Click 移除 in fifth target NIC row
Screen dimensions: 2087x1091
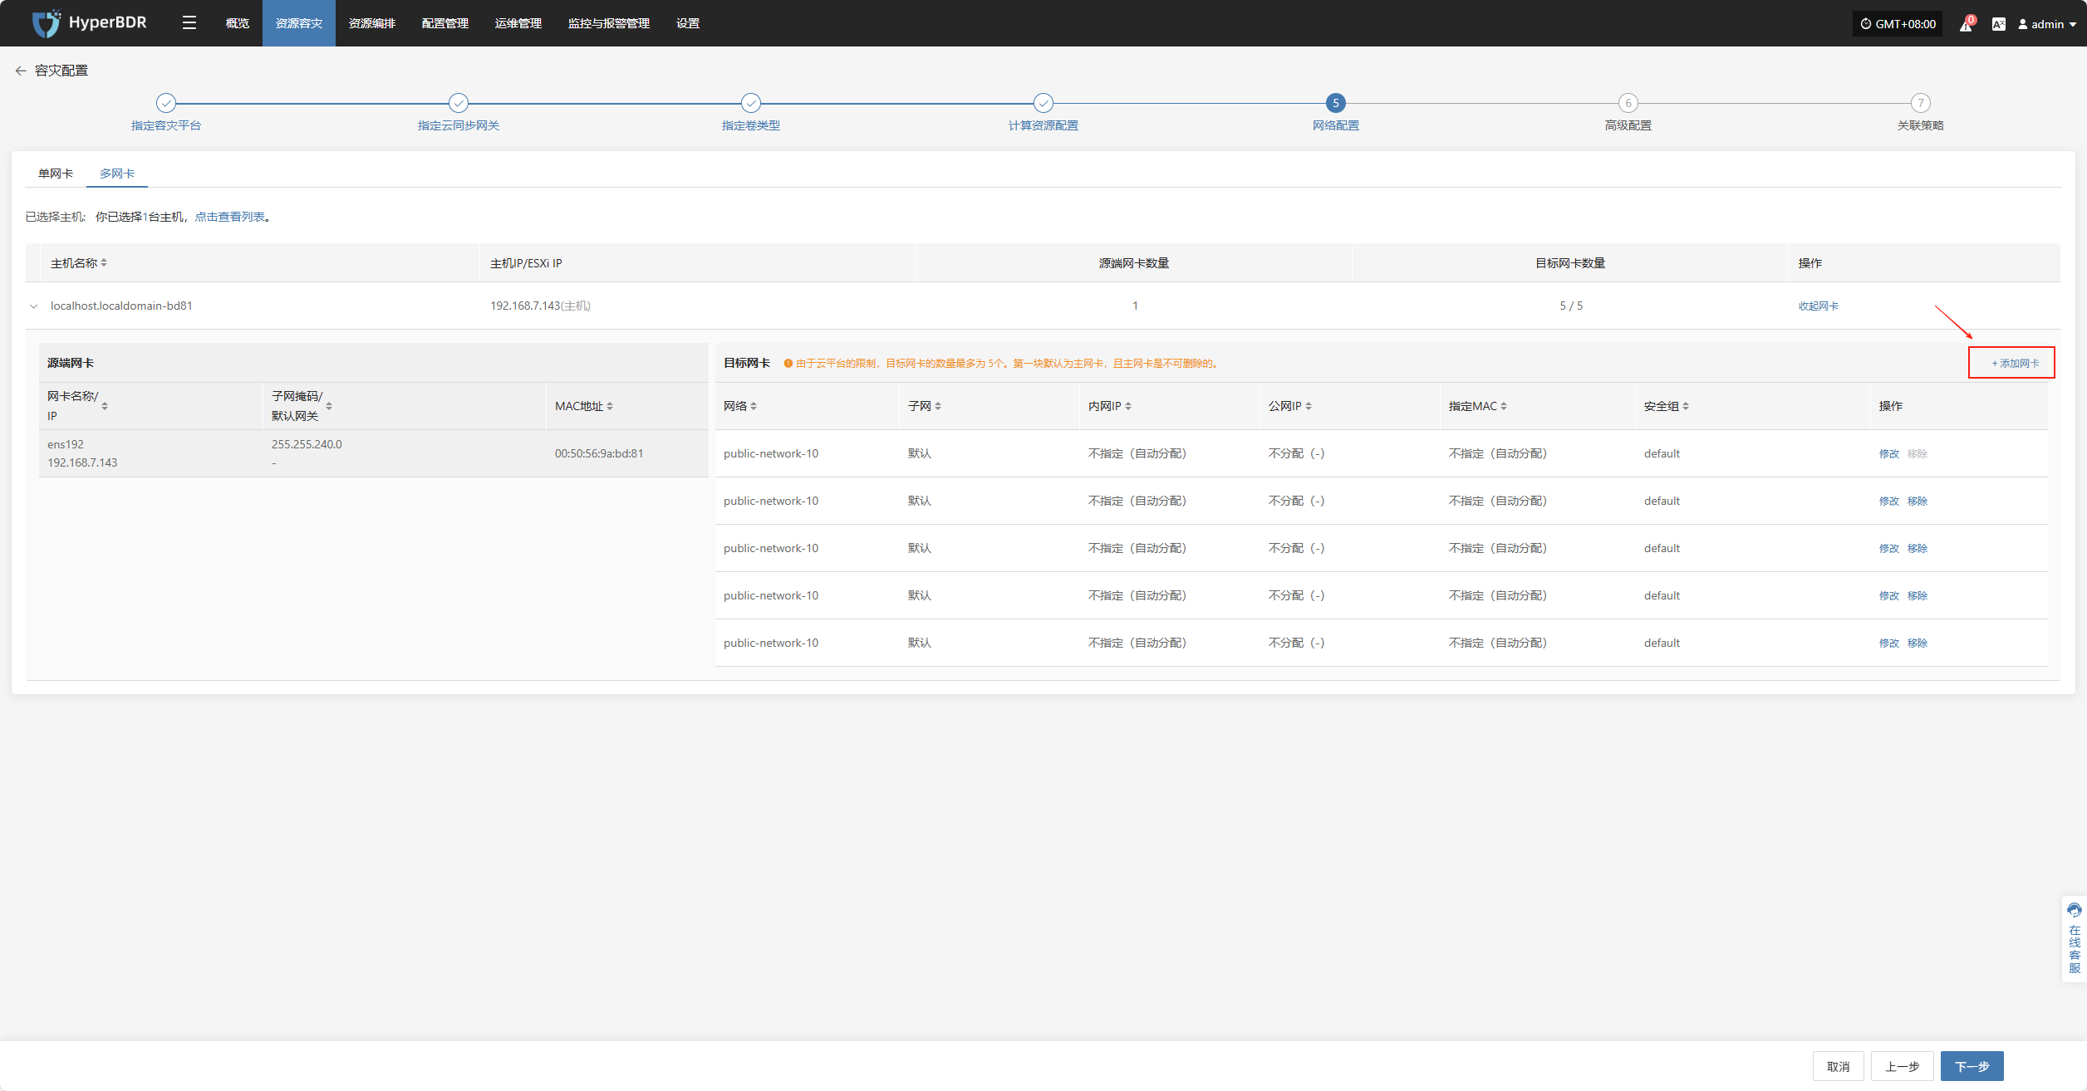[x=1918, y=643]
